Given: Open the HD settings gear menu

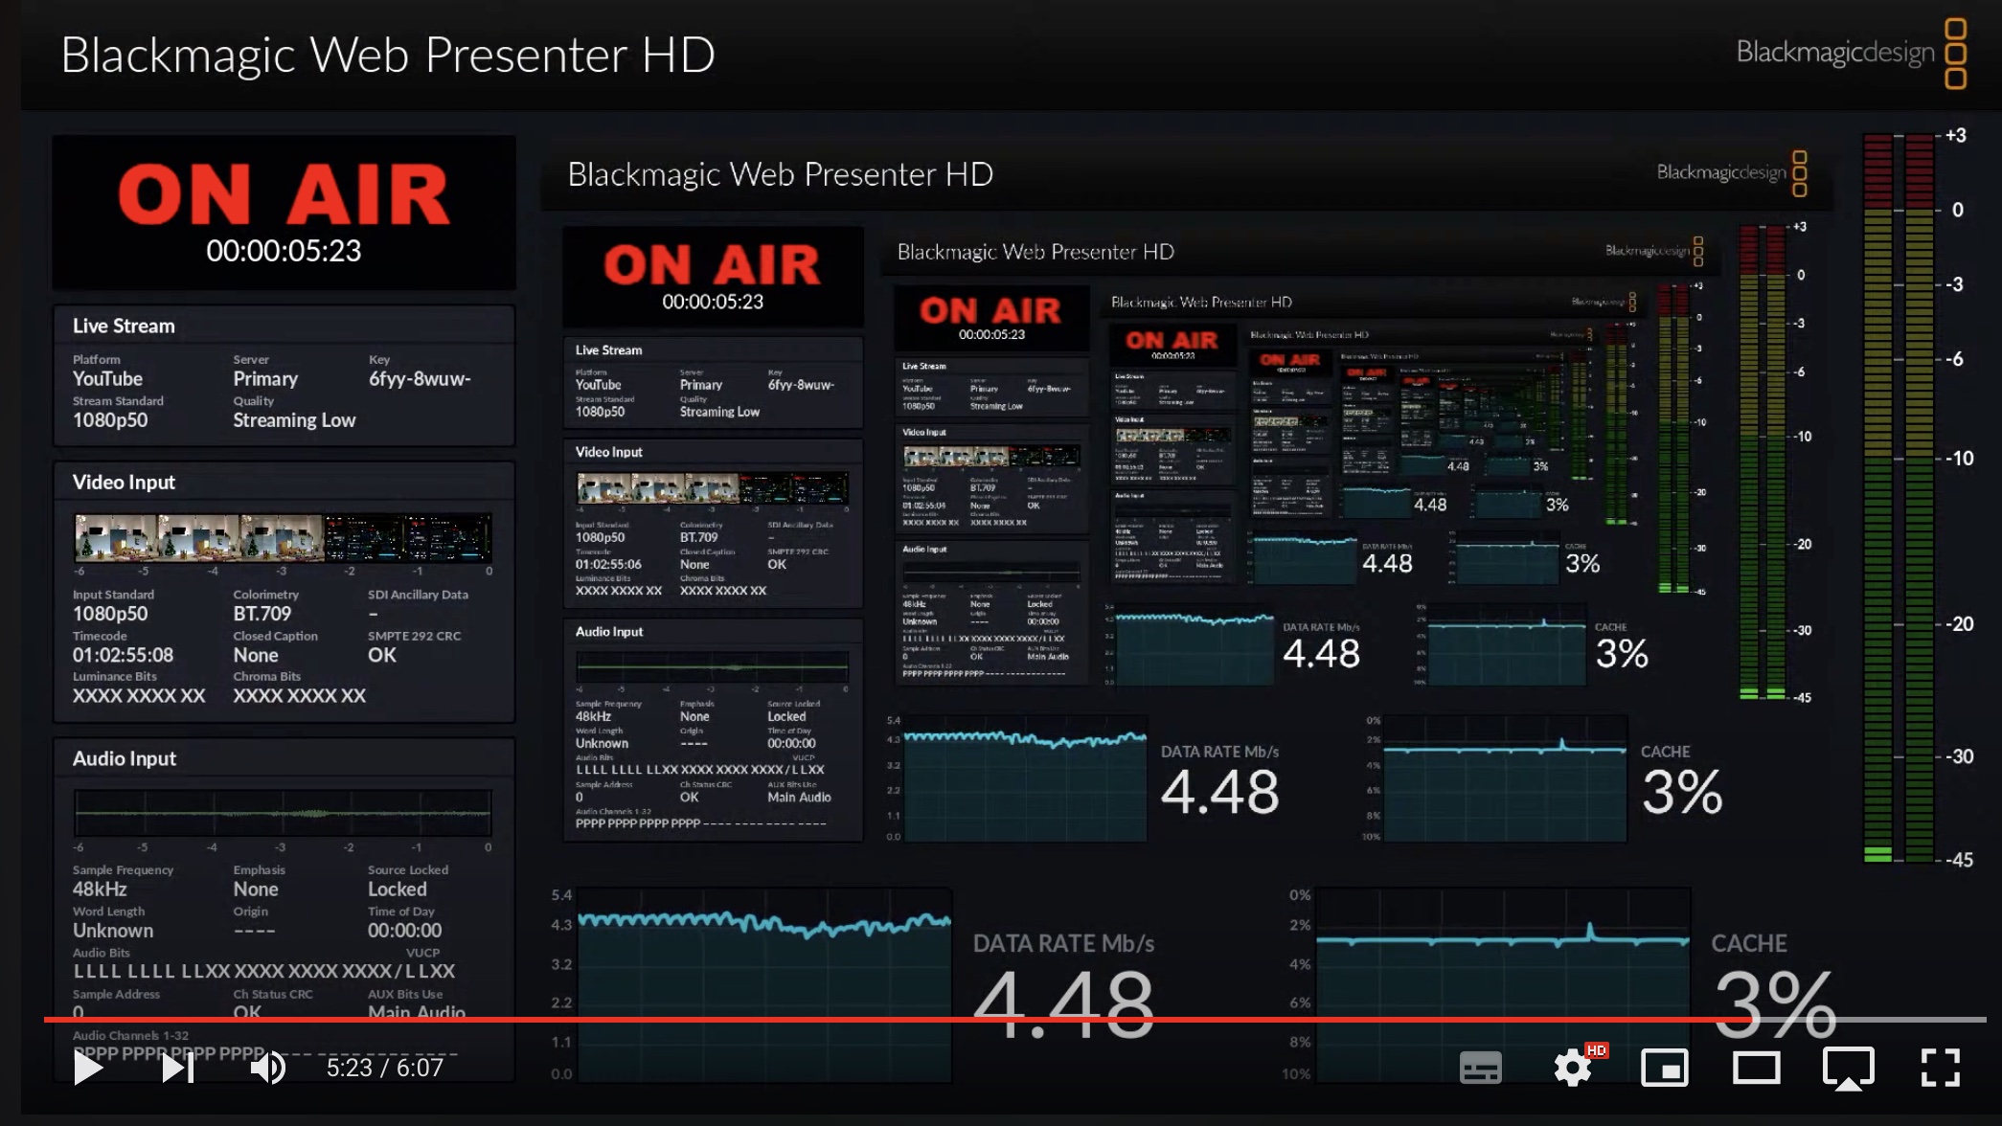Looking at the screenshot, I should coord(1574,1068).
